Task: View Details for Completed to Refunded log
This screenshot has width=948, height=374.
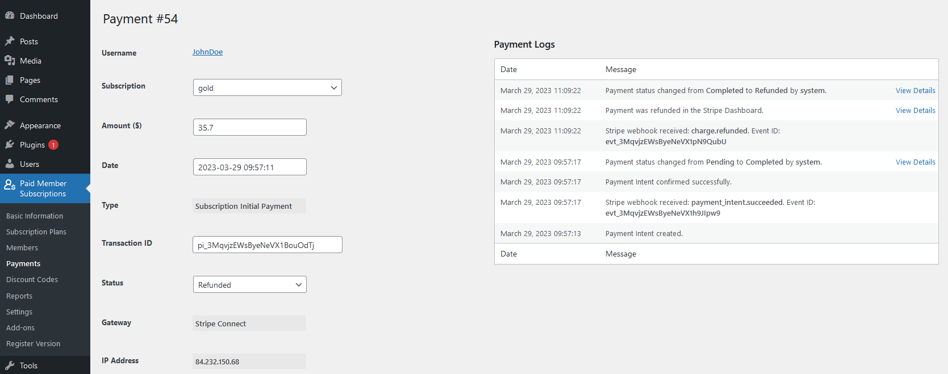Action: coord(915,90)
